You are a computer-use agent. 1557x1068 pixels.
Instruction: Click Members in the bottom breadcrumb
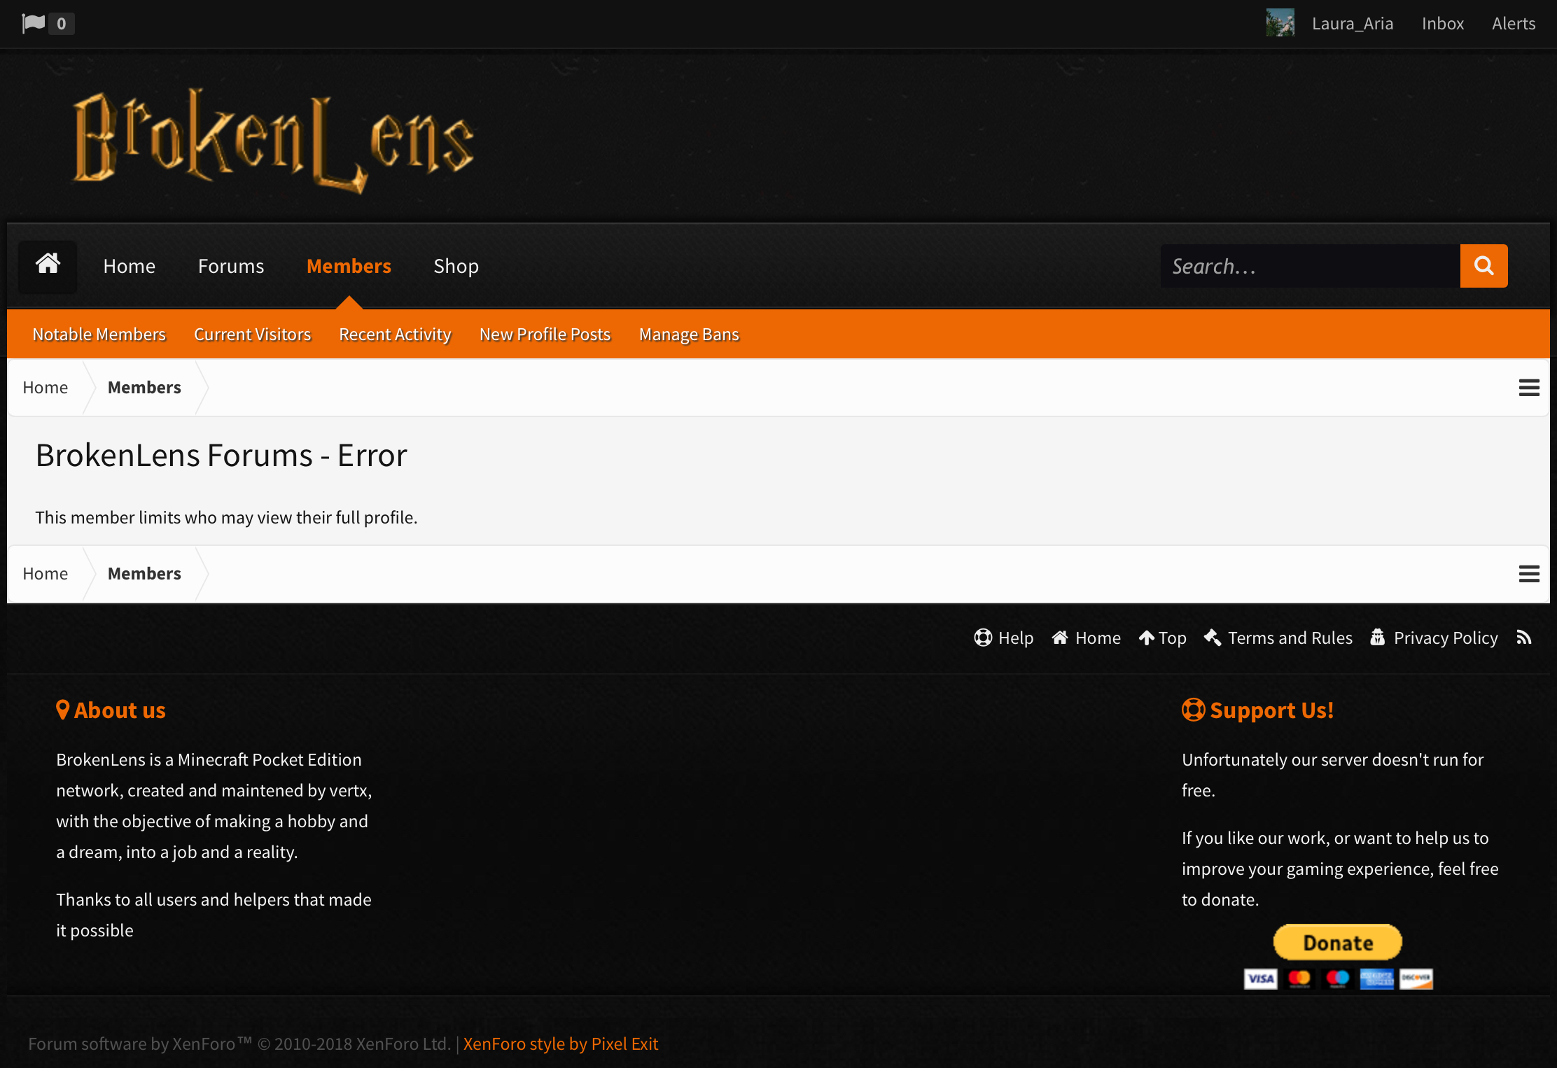144,574
